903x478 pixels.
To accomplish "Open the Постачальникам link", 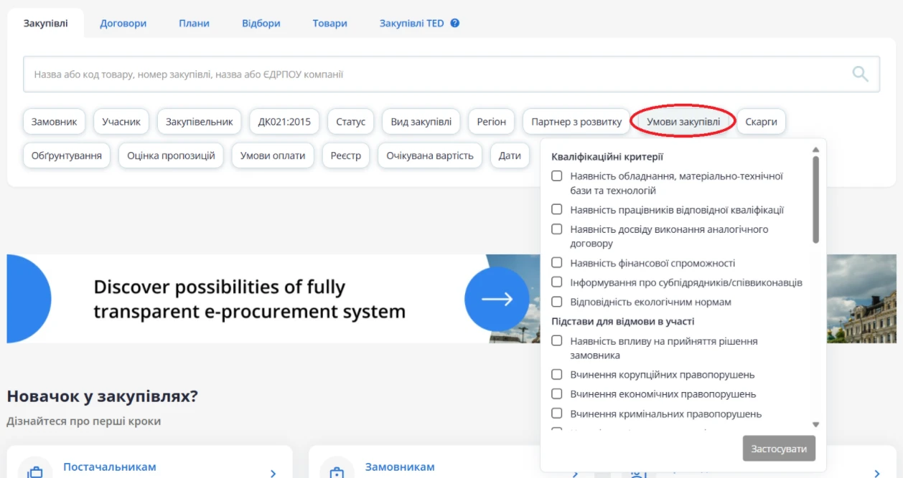I will pos(110,467).
